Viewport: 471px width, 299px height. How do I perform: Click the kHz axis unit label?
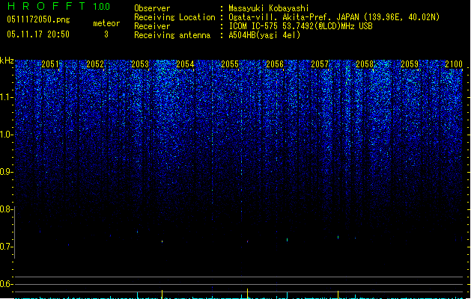[7, 61]
